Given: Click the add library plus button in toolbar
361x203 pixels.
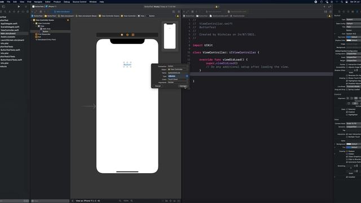Looking at the screenshot, I should (324, 6).
